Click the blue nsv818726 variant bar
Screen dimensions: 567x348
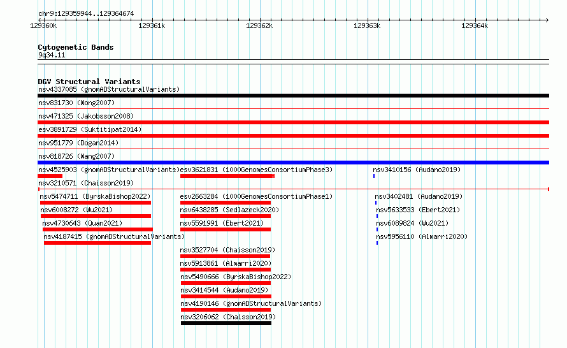pos(293,163)
